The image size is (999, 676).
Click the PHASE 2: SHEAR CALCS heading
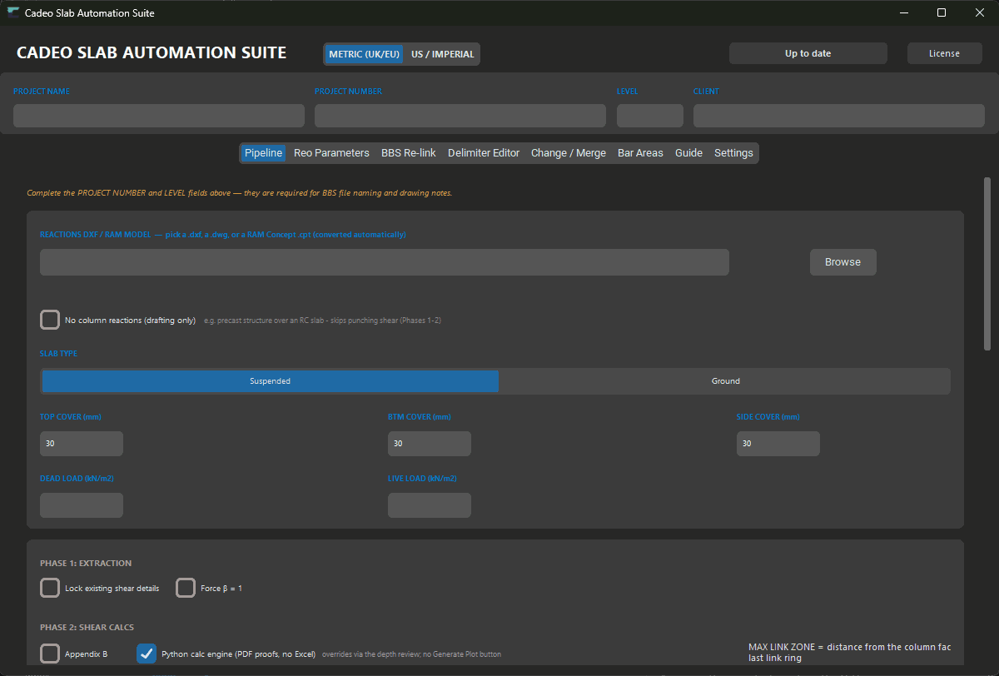tap(87, 627)
